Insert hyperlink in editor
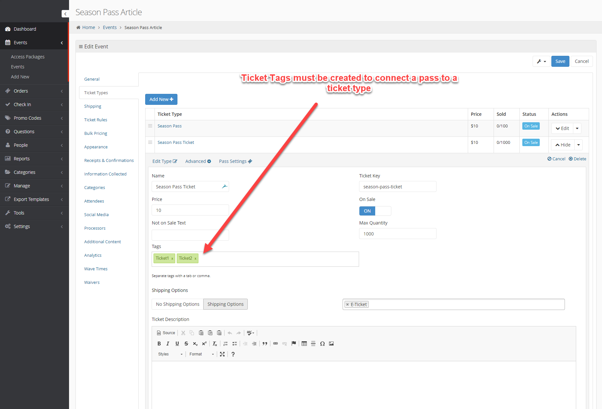The width and height of the screenshot is (602, 409). pyautogui.click(x=276, y=344)
